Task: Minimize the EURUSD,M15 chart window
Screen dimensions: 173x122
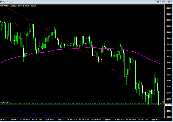Action: 158,2
